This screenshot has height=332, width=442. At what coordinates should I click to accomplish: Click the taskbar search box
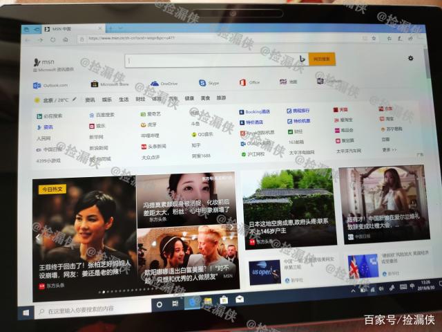[x=93, y=310]
